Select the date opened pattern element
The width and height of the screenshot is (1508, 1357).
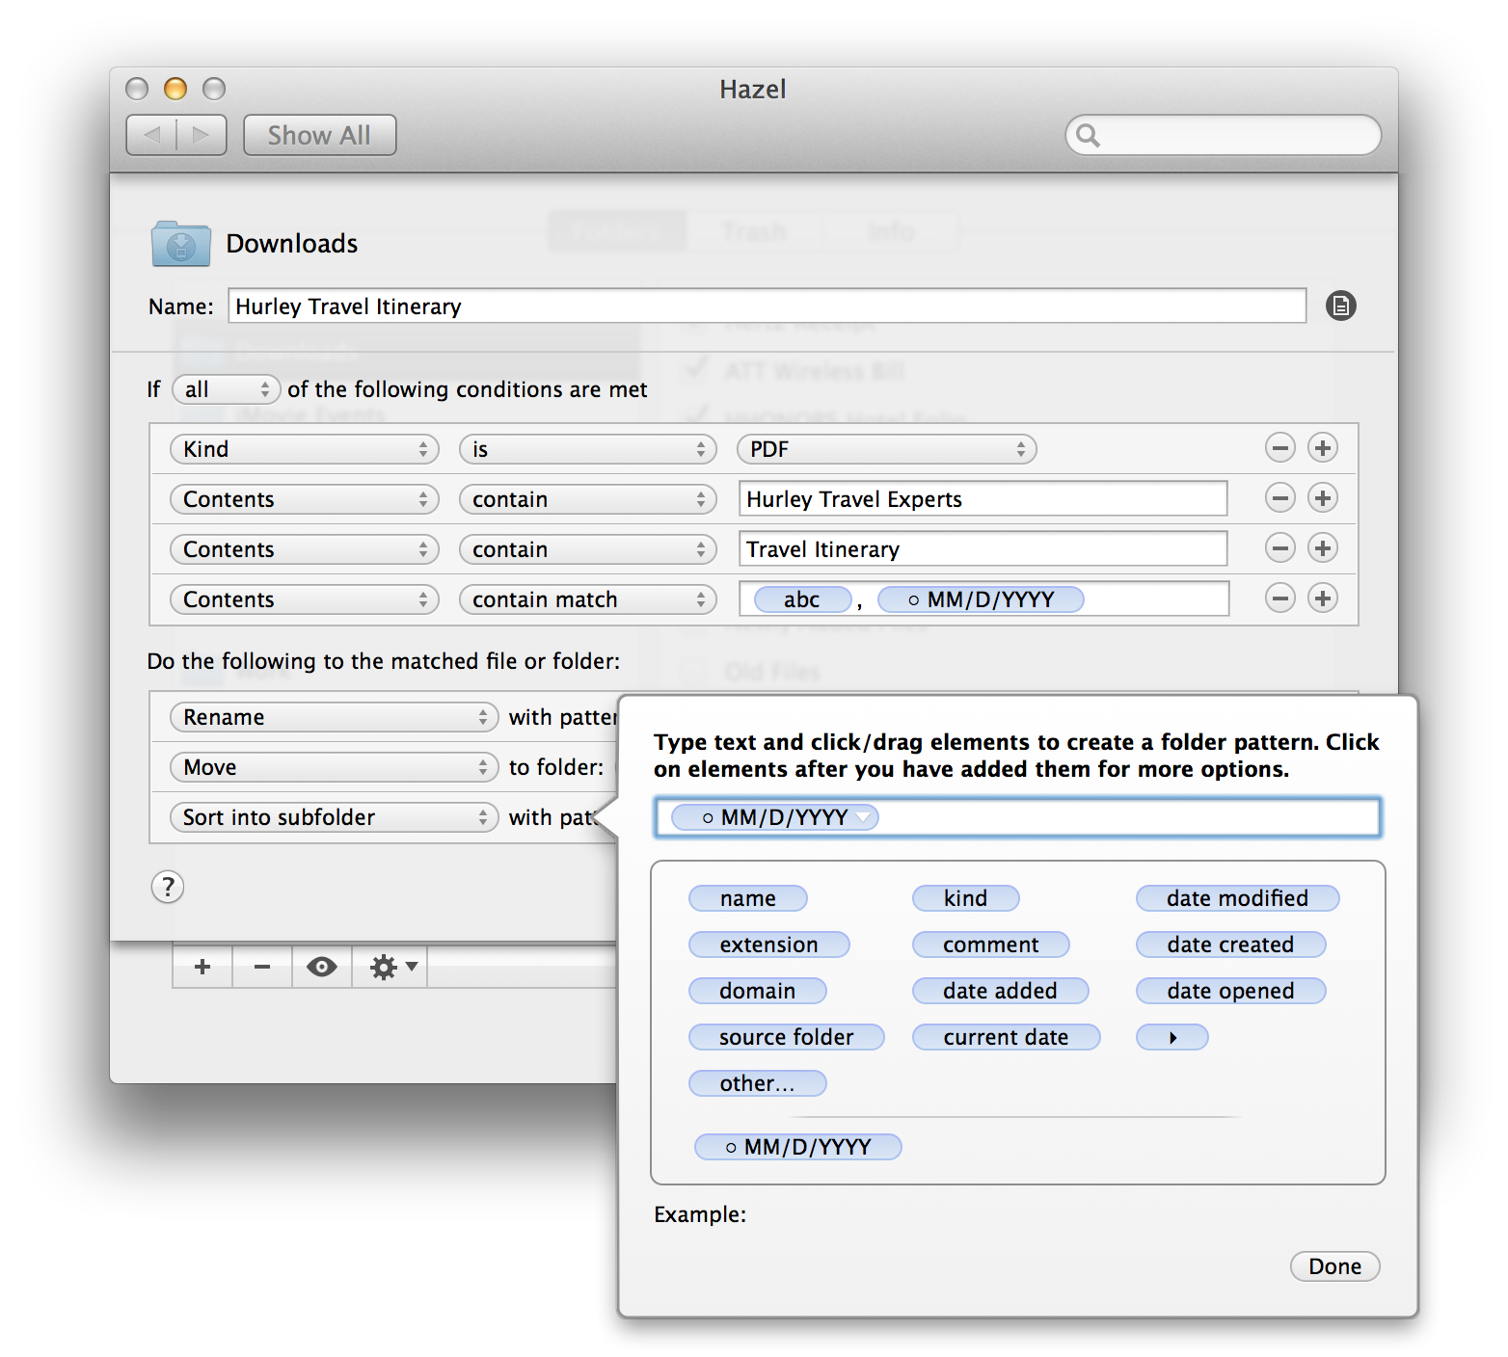[1231, 991]
